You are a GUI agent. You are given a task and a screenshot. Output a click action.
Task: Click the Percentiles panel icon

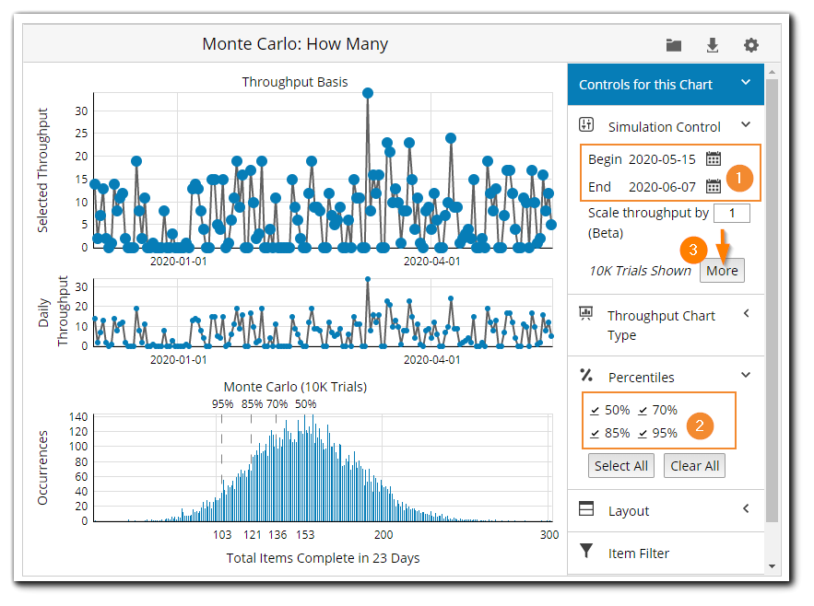(585, 376)
